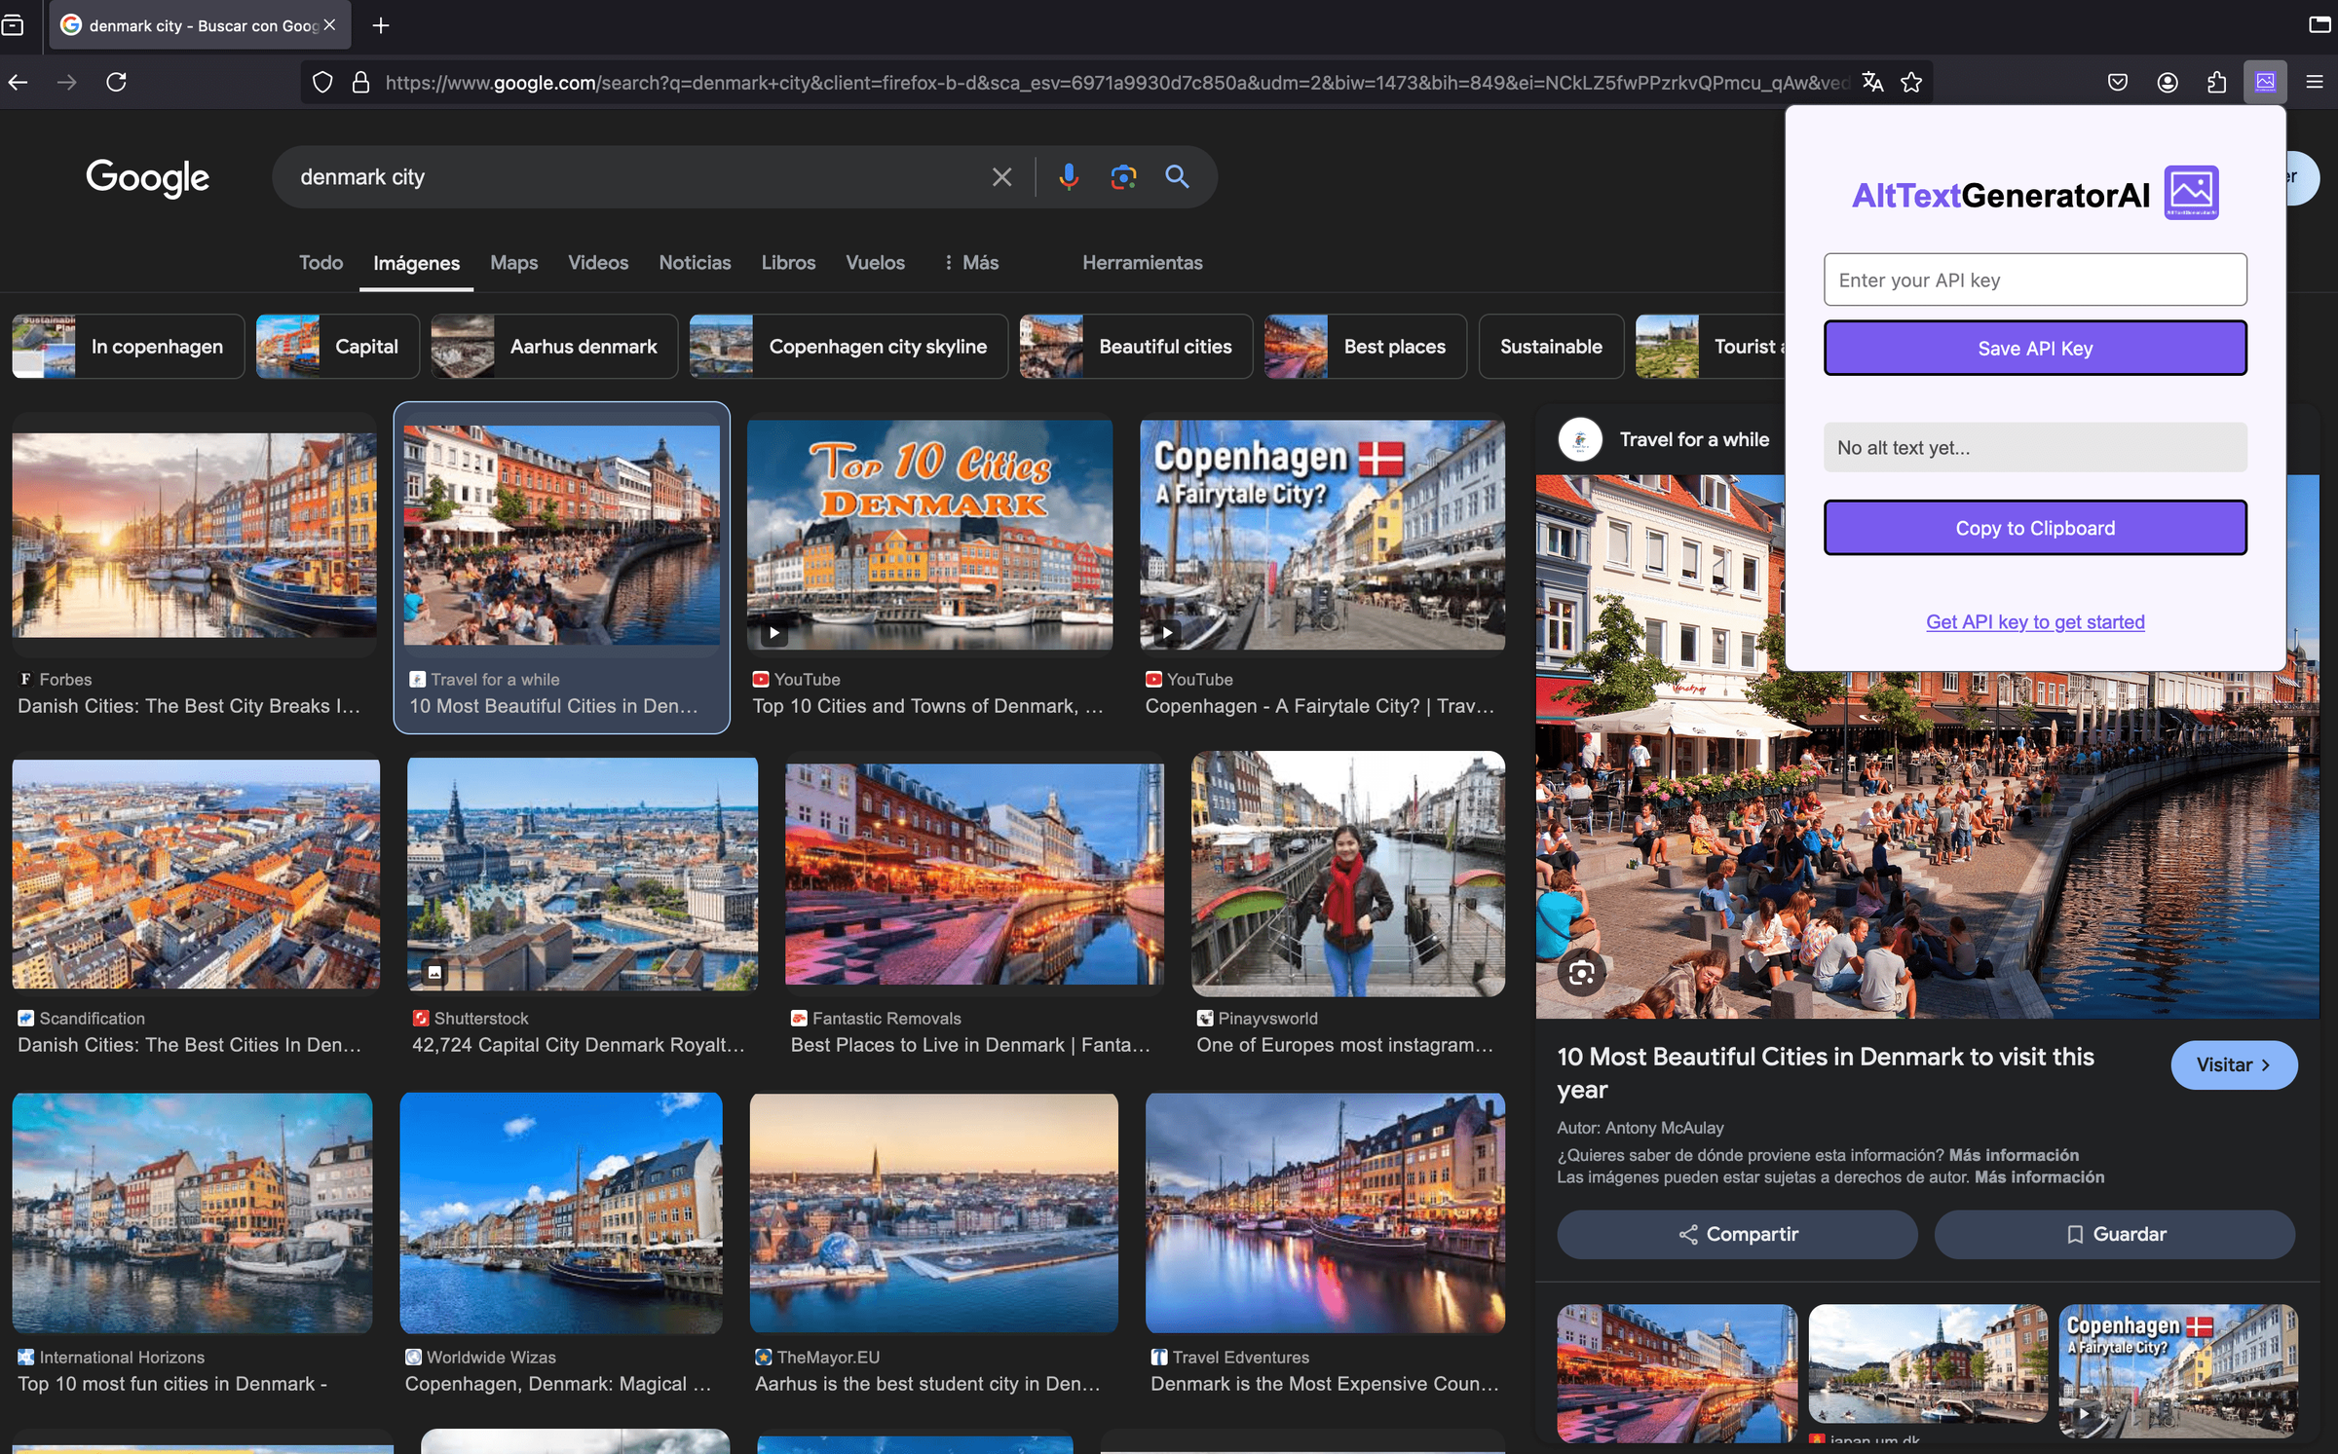Select the Sustainable filter chip
Screen dimensions: 2338x1454
[x=1551, y=347]
